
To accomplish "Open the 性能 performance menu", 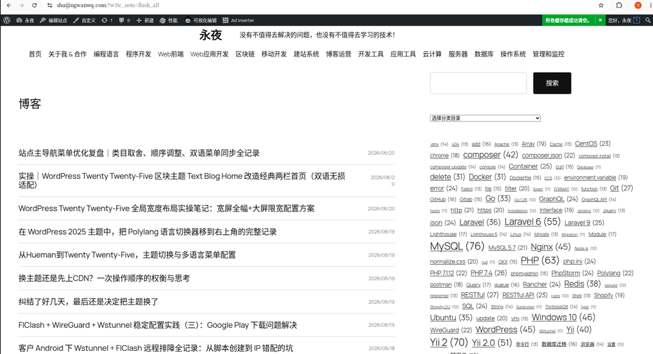I will pos(168,20).
